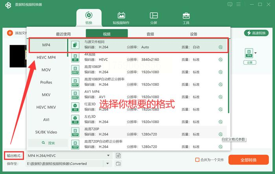The width and height of the screenshot is (275, 174).
Task: Choose MOV format category
Action: [x=46, y=70]
